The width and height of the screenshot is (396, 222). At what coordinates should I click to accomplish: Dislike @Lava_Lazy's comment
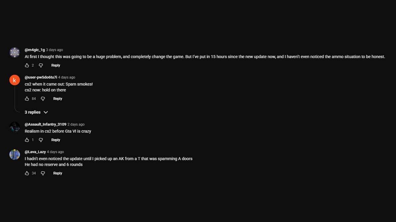tap(43, 173)
